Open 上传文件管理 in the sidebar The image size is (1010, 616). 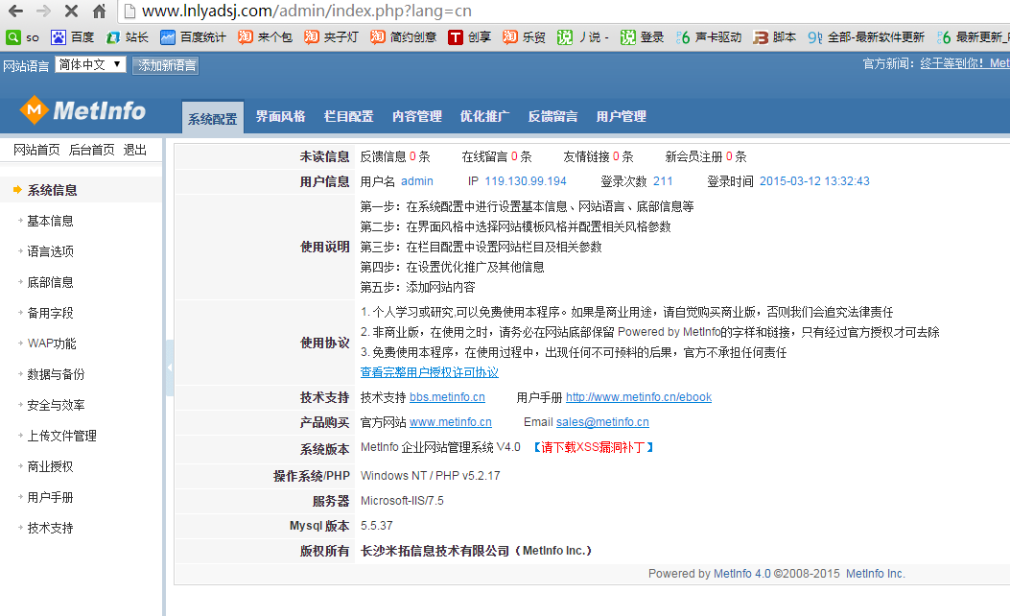pyautogui.click(x=61, y=436)
